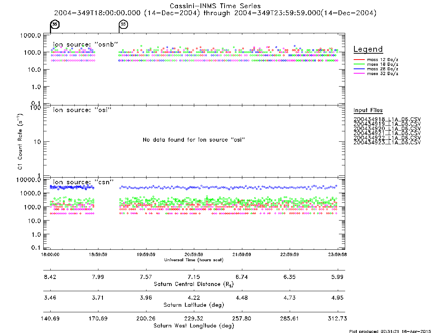Click the blue mass 28 Da/z legend line
This screenshot has width=431, height=333.
pyautogui.click(x=359, y=69)
